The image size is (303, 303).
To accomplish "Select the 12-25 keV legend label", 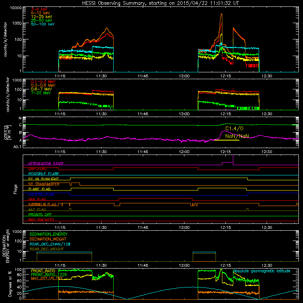I will click(x=42, y=17).
